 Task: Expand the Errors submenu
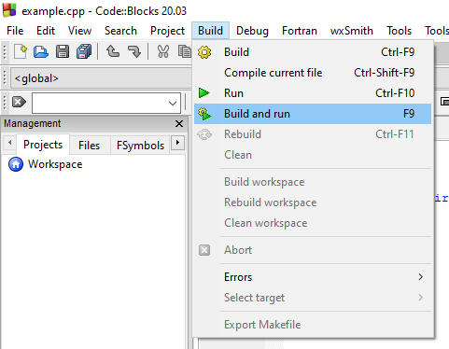313,277
